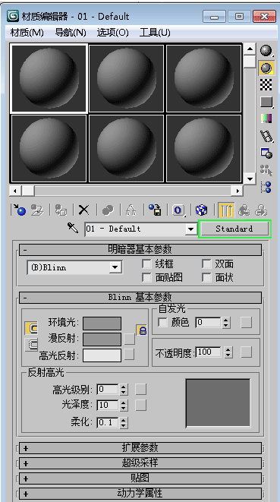280x502 pixels.
Task: Toggle the Show End Result icon
Action: coord(226,210)
